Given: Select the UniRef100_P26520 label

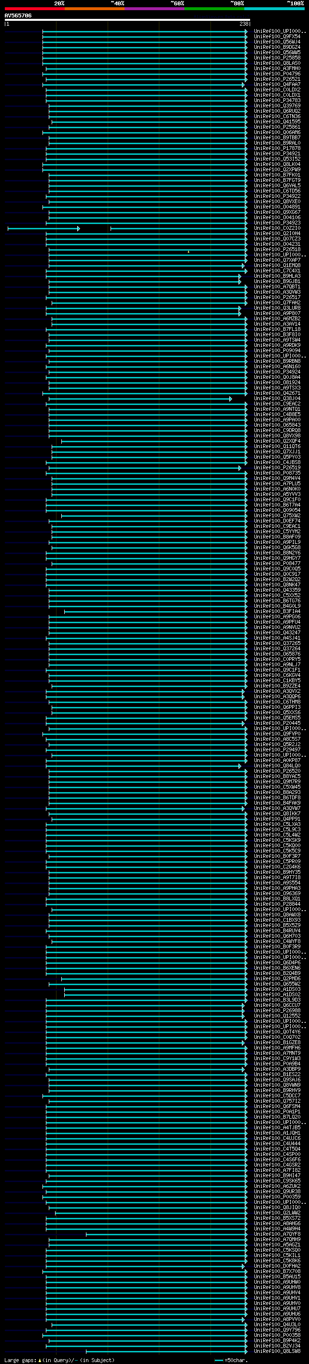Looking at the screenshot, I should point(277,771).
